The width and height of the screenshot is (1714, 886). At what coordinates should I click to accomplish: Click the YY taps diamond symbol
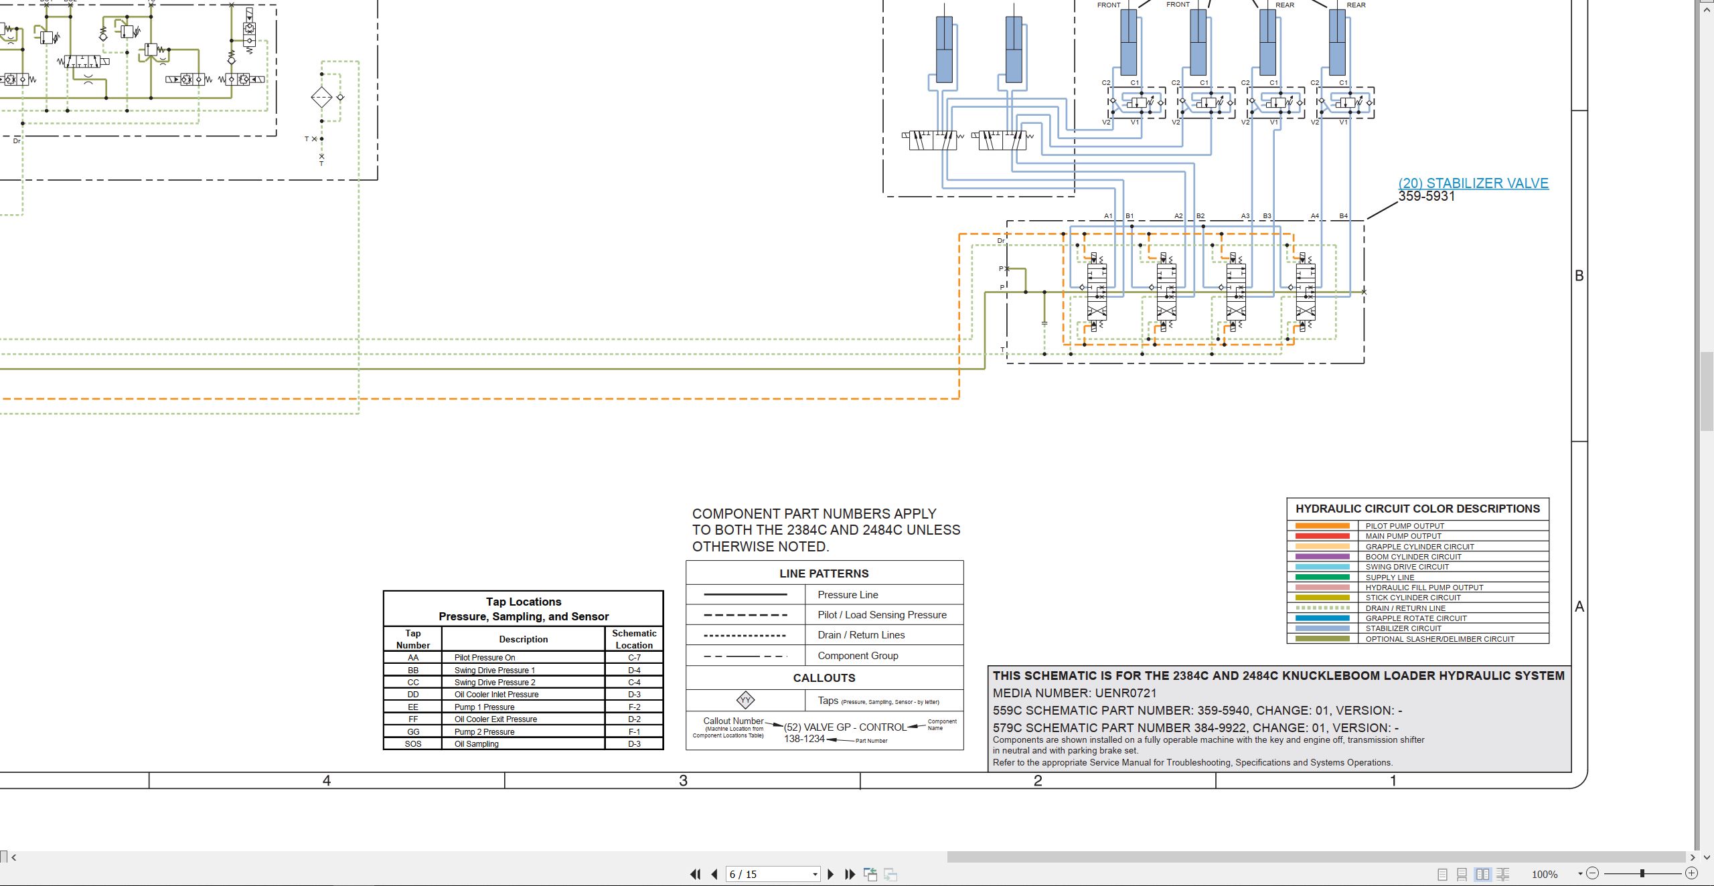click(745, 701)
